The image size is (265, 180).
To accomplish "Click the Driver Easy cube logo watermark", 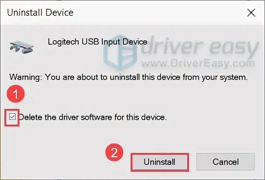I will [x=120, y=53].
